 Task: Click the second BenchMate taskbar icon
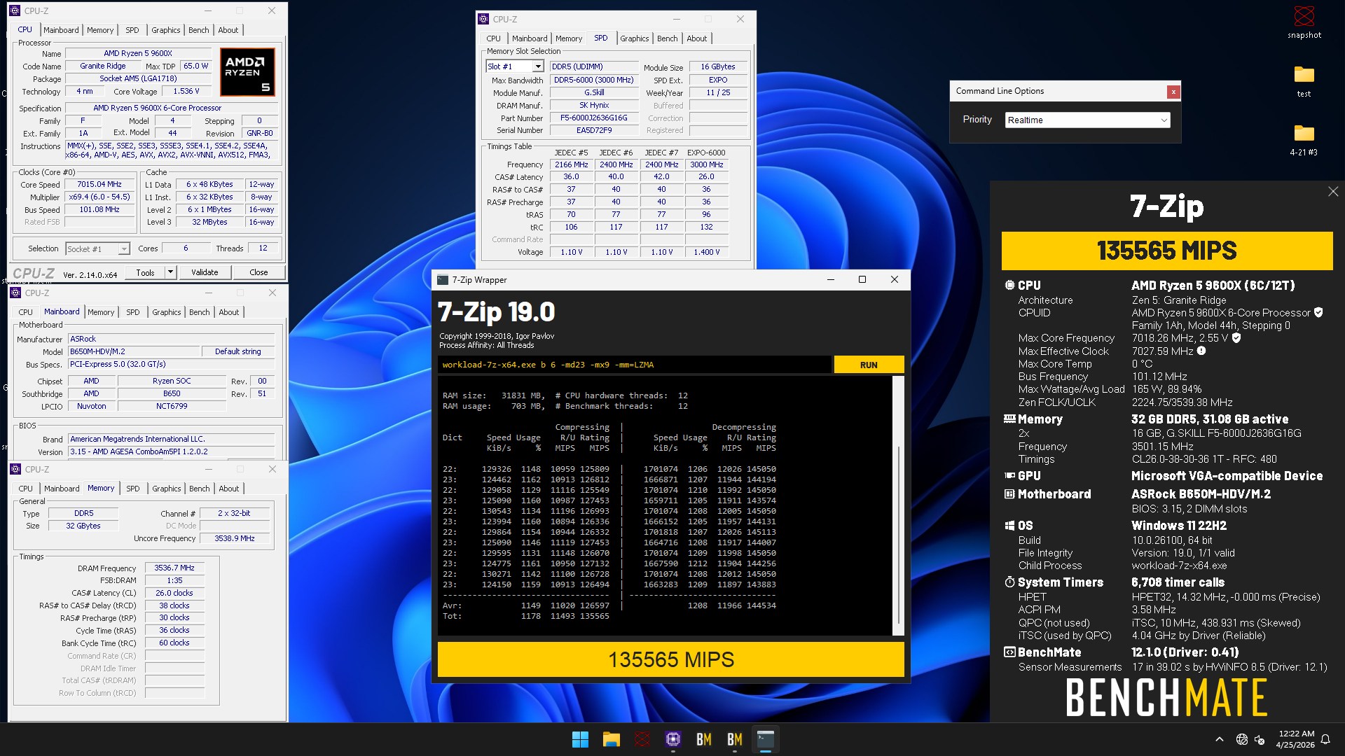tap(734, 739)
